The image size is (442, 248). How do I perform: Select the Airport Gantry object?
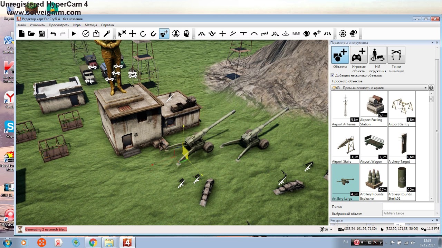click(x=402, y=109)
